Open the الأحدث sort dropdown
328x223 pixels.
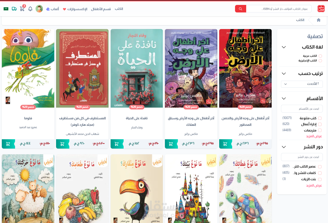coord(302,84)
